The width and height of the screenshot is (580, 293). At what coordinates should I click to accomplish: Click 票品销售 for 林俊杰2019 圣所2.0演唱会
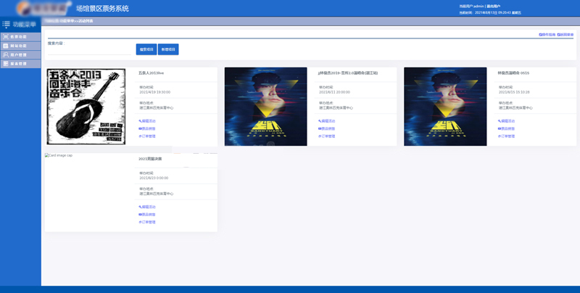click(327, 129)
